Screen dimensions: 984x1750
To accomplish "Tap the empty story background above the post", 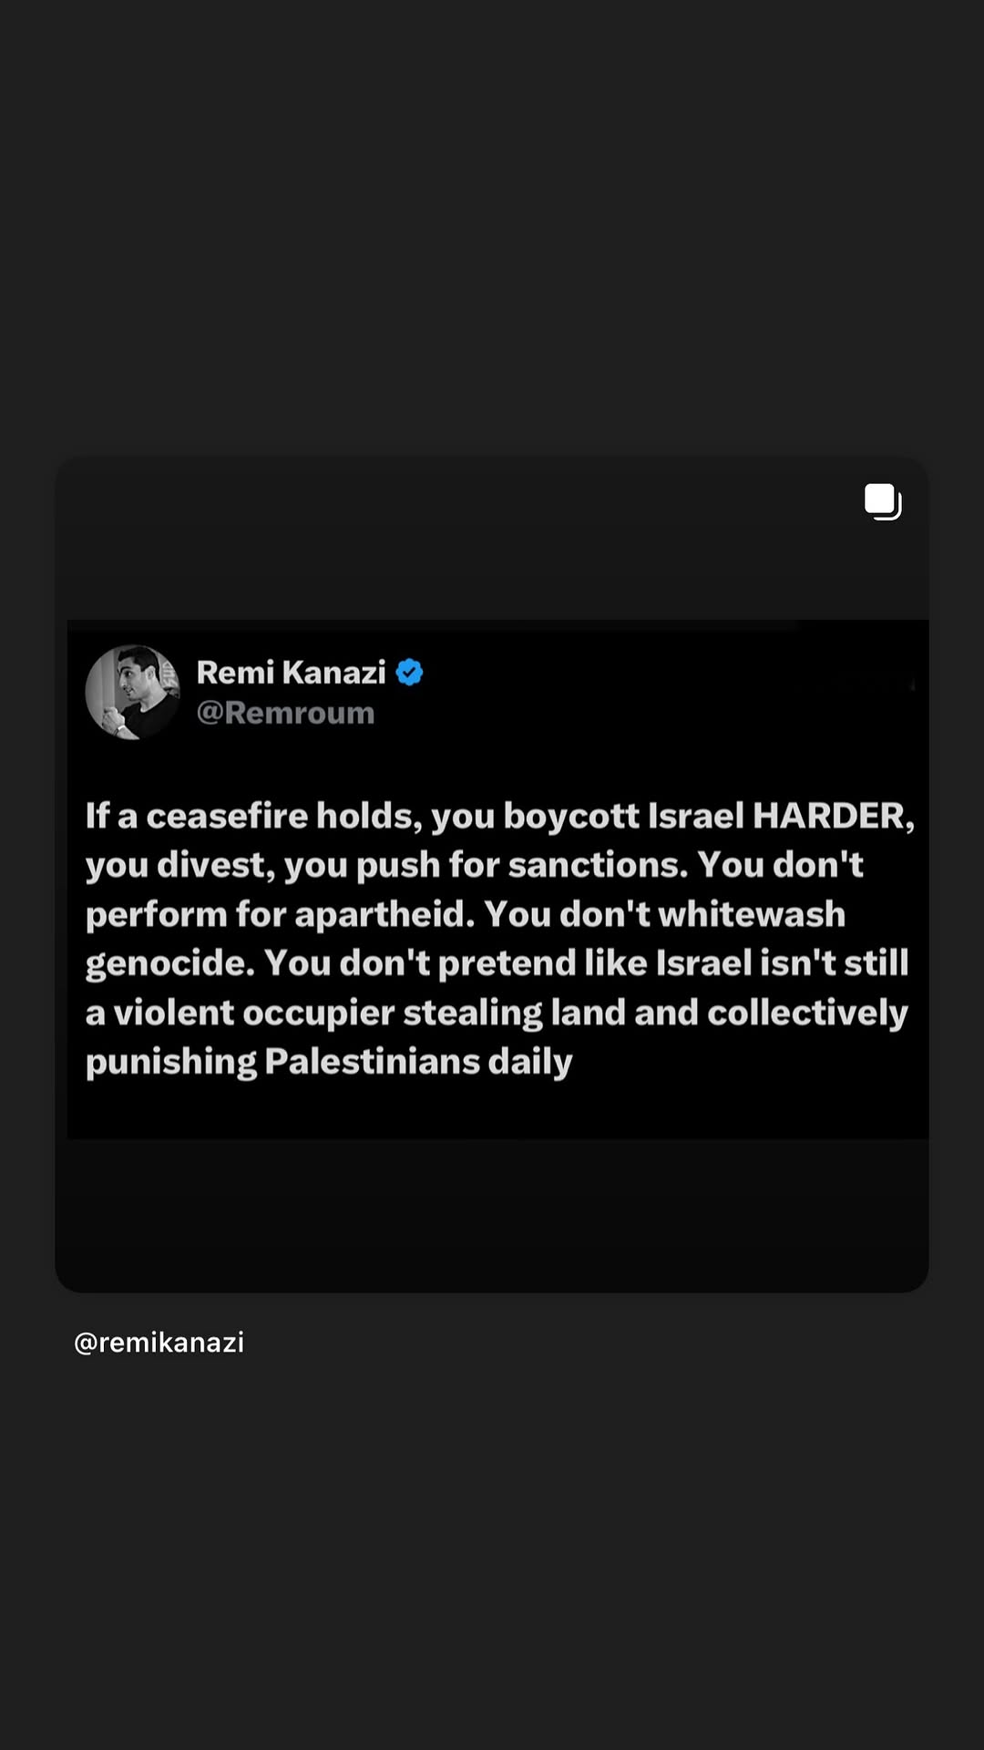I will pyautogui.click(x=492, y=228).
